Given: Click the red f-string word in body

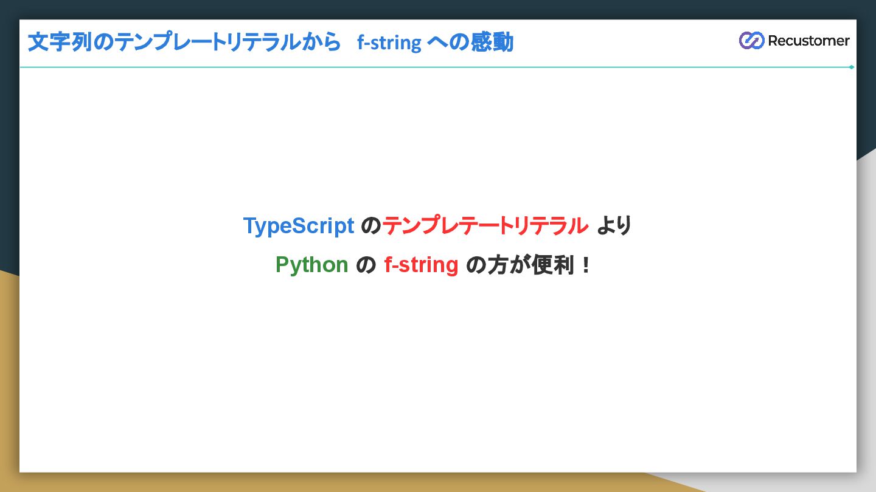Looking at the screenshot, I should pos(421,265).
